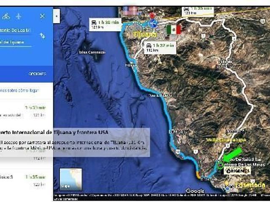Image resolution: width=270 pixels, height=202 pixels.
Task: Select the 1 h 30 min route in list
Action: pyautogui.click(x=26, y=111)
